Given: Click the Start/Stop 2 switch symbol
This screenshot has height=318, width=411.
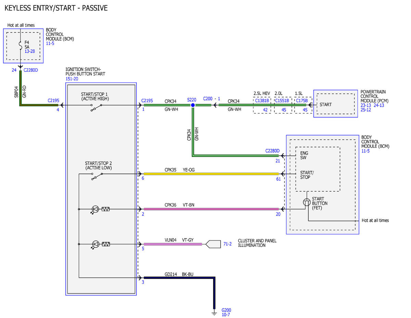Looking at the screenshot, I should 97,176.
